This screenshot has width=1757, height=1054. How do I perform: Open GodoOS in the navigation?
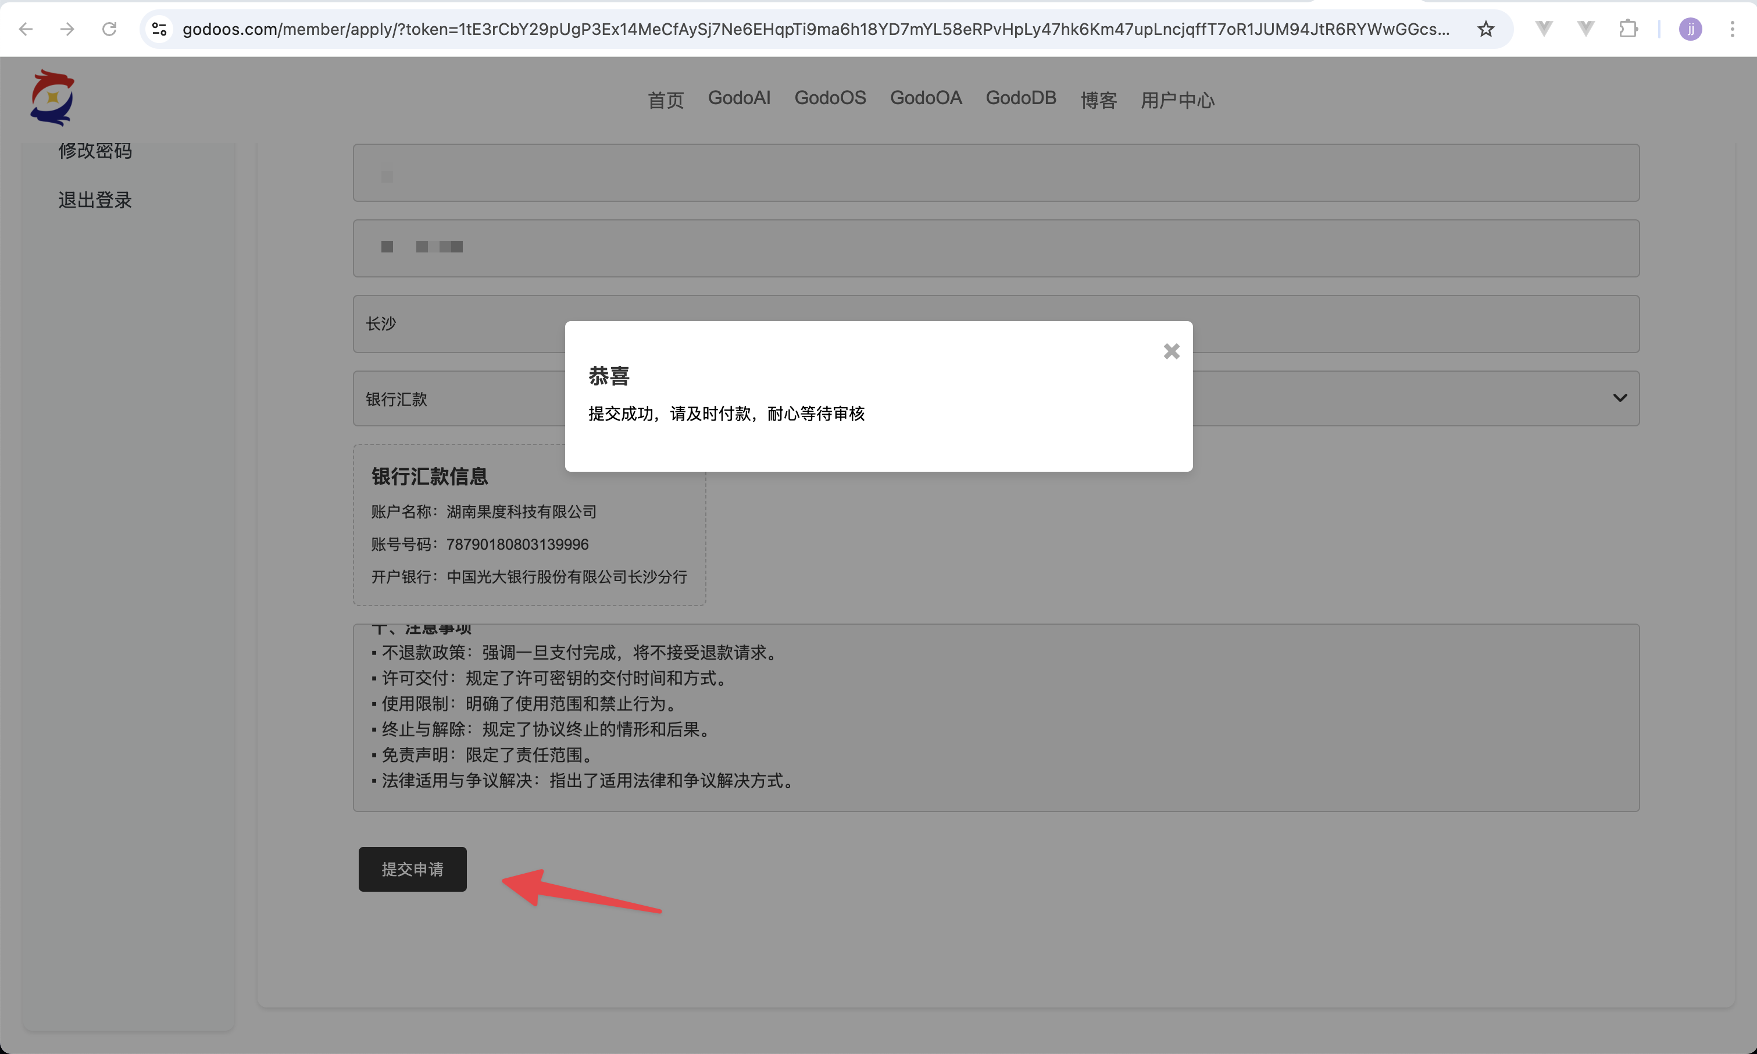pyautogui.click(x=830, y=98)
